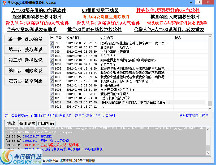Open link 人气QQ都在用的QQ营销软件
Image resolution: width=216 pixels, height=165 pixels.
[39, 11]
